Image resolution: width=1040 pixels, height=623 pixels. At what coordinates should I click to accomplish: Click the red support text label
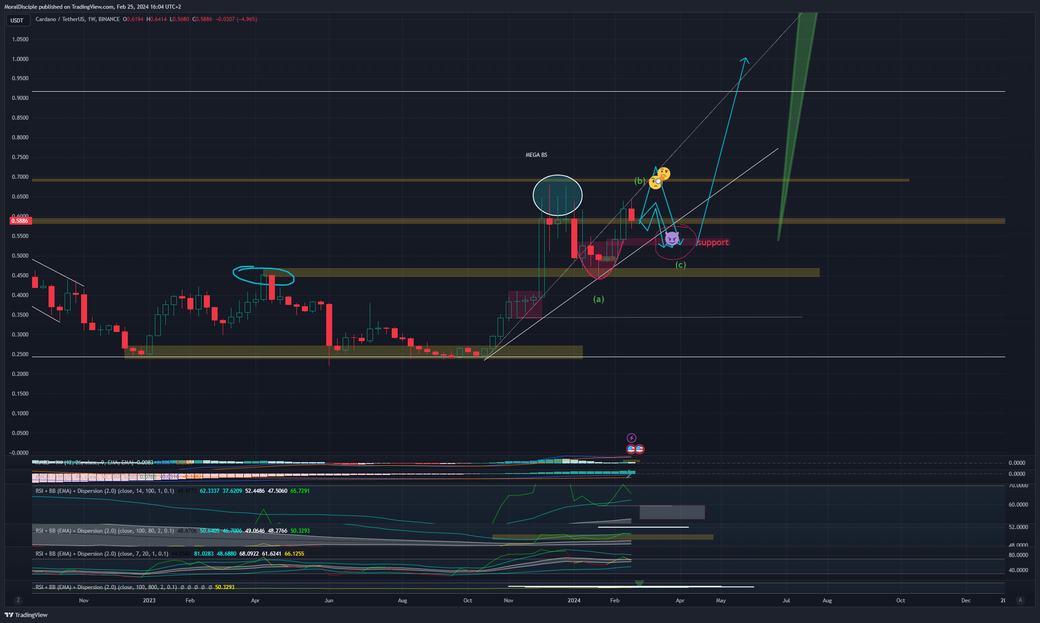pos(713,243)
